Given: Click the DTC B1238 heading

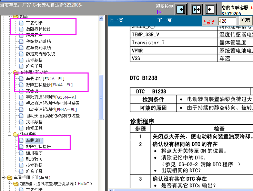Looking at the screenshot, I should pos(144,78).
